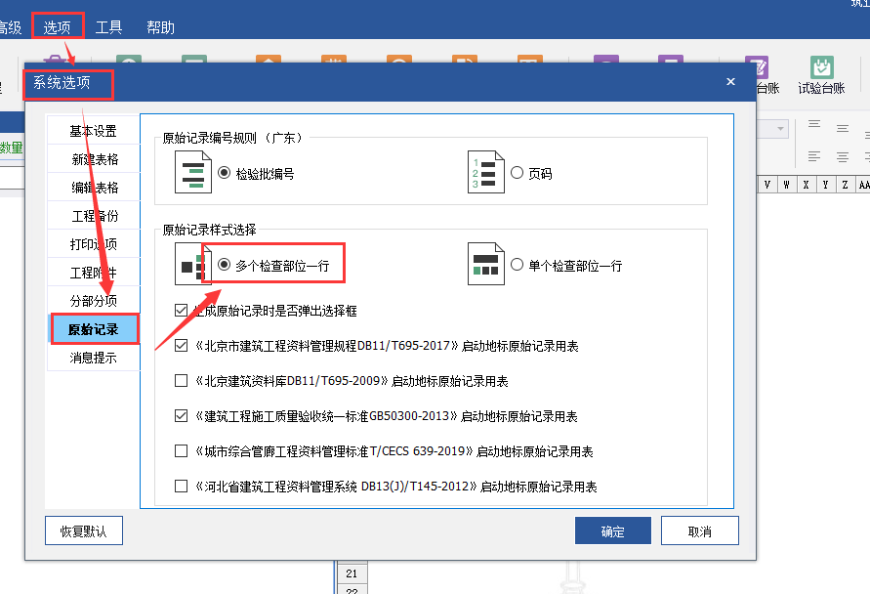
Task: Click the 单个检查部位一行 layout icon
Action: click(x=485, y=265)
